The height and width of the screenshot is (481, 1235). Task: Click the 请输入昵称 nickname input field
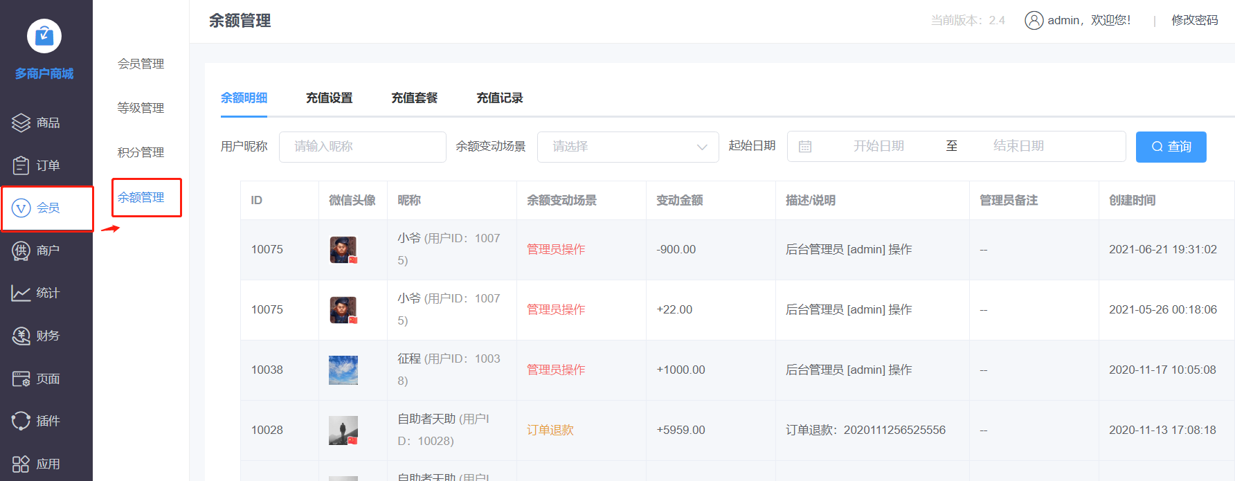point(363,147)
